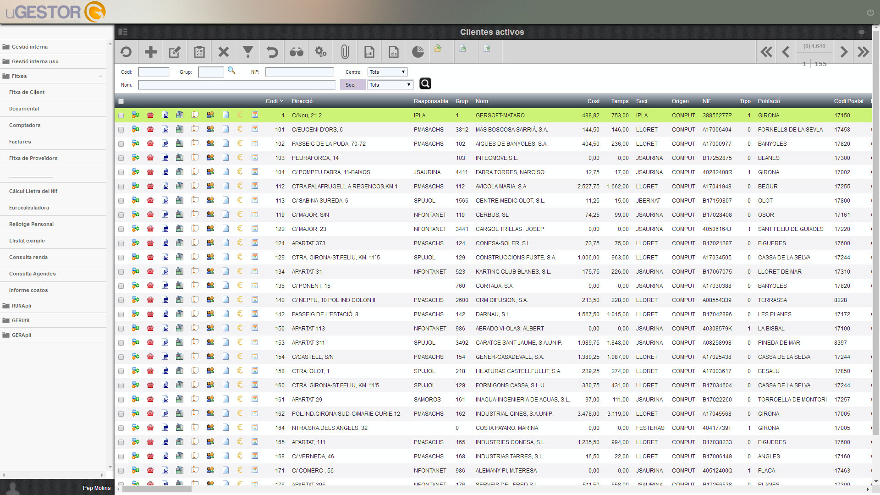Screen dimensions: 880x495
Task: Click the folder import icon in toolbar
Action: [x=438, y=48]
